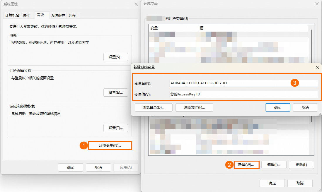This screenshot has width=322, height=192.
Task: Confirm with 确定 in 新建系统变量 dialog
Action: 278,107
